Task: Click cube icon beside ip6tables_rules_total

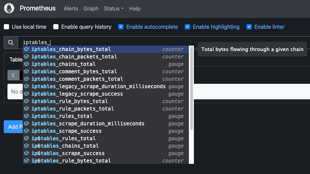Action: (x=26, y=138)
